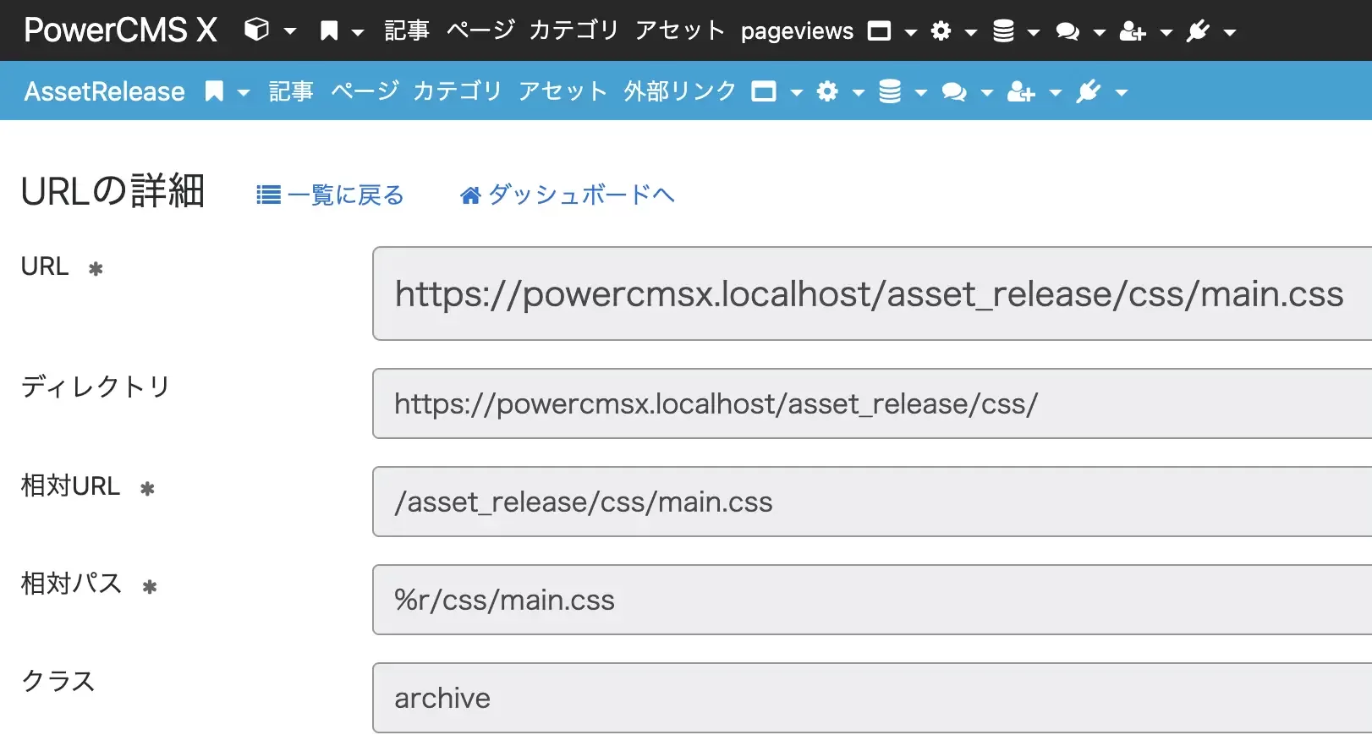Screen dimensions: 1372x746
Task: Click the 相対パス field showing %r/css/main.css
Action: point(872,600)
